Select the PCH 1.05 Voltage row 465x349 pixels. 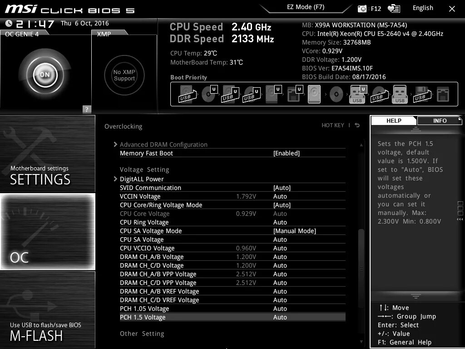[x=232, y=309]
